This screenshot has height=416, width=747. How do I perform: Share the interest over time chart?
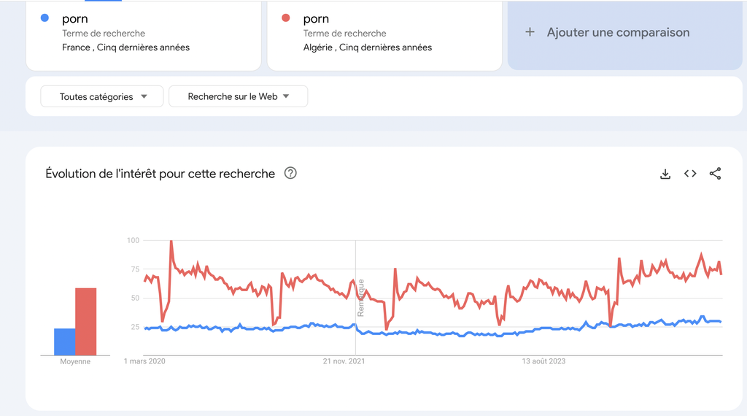pos(715,174)
